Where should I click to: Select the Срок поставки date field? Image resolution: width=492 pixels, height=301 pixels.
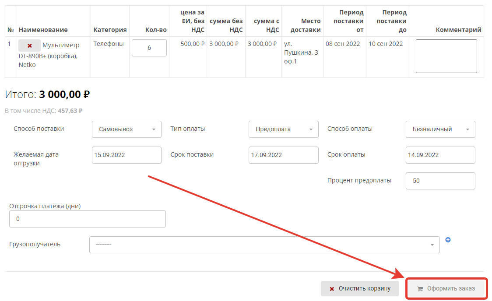283,155
